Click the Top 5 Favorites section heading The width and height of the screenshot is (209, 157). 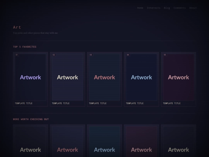pos(25,47)
